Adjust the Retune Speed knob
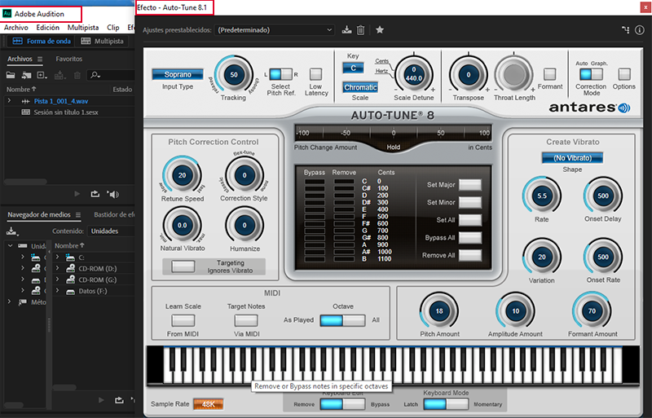 [182, 175]
